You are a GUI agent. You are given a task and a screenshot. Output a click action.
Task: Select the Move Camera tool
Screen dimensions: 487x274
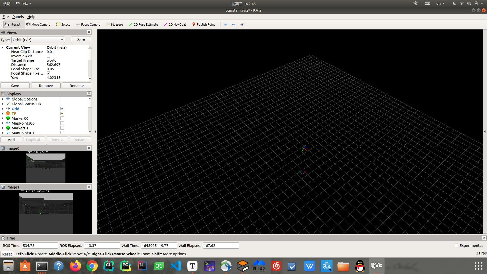click(38, 24)
